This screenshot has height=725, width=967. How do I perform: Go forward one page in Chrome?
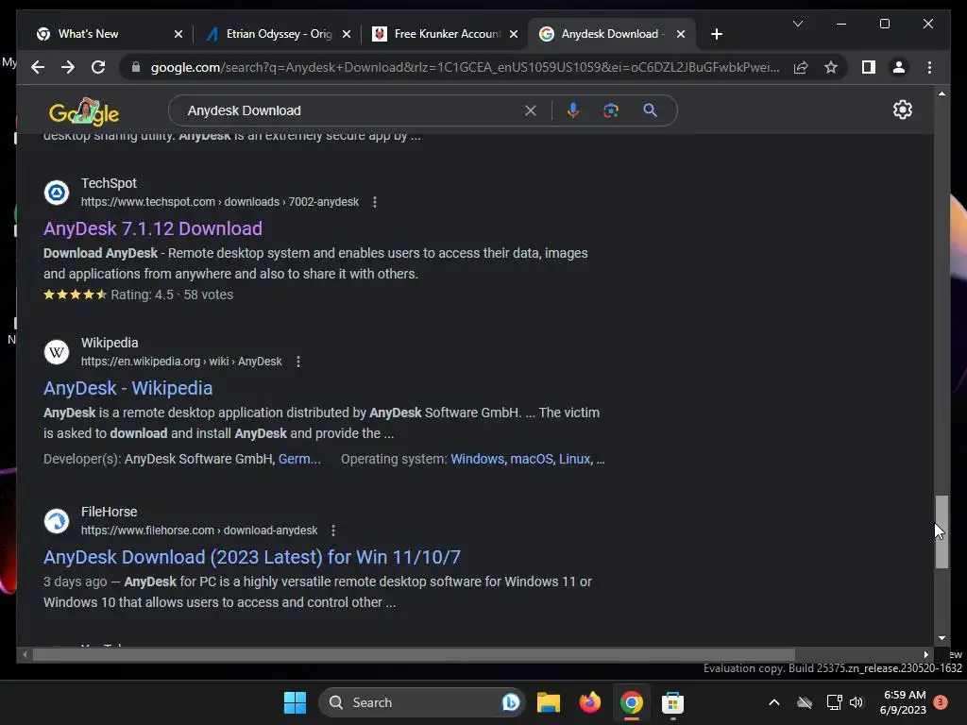(68, 67)
